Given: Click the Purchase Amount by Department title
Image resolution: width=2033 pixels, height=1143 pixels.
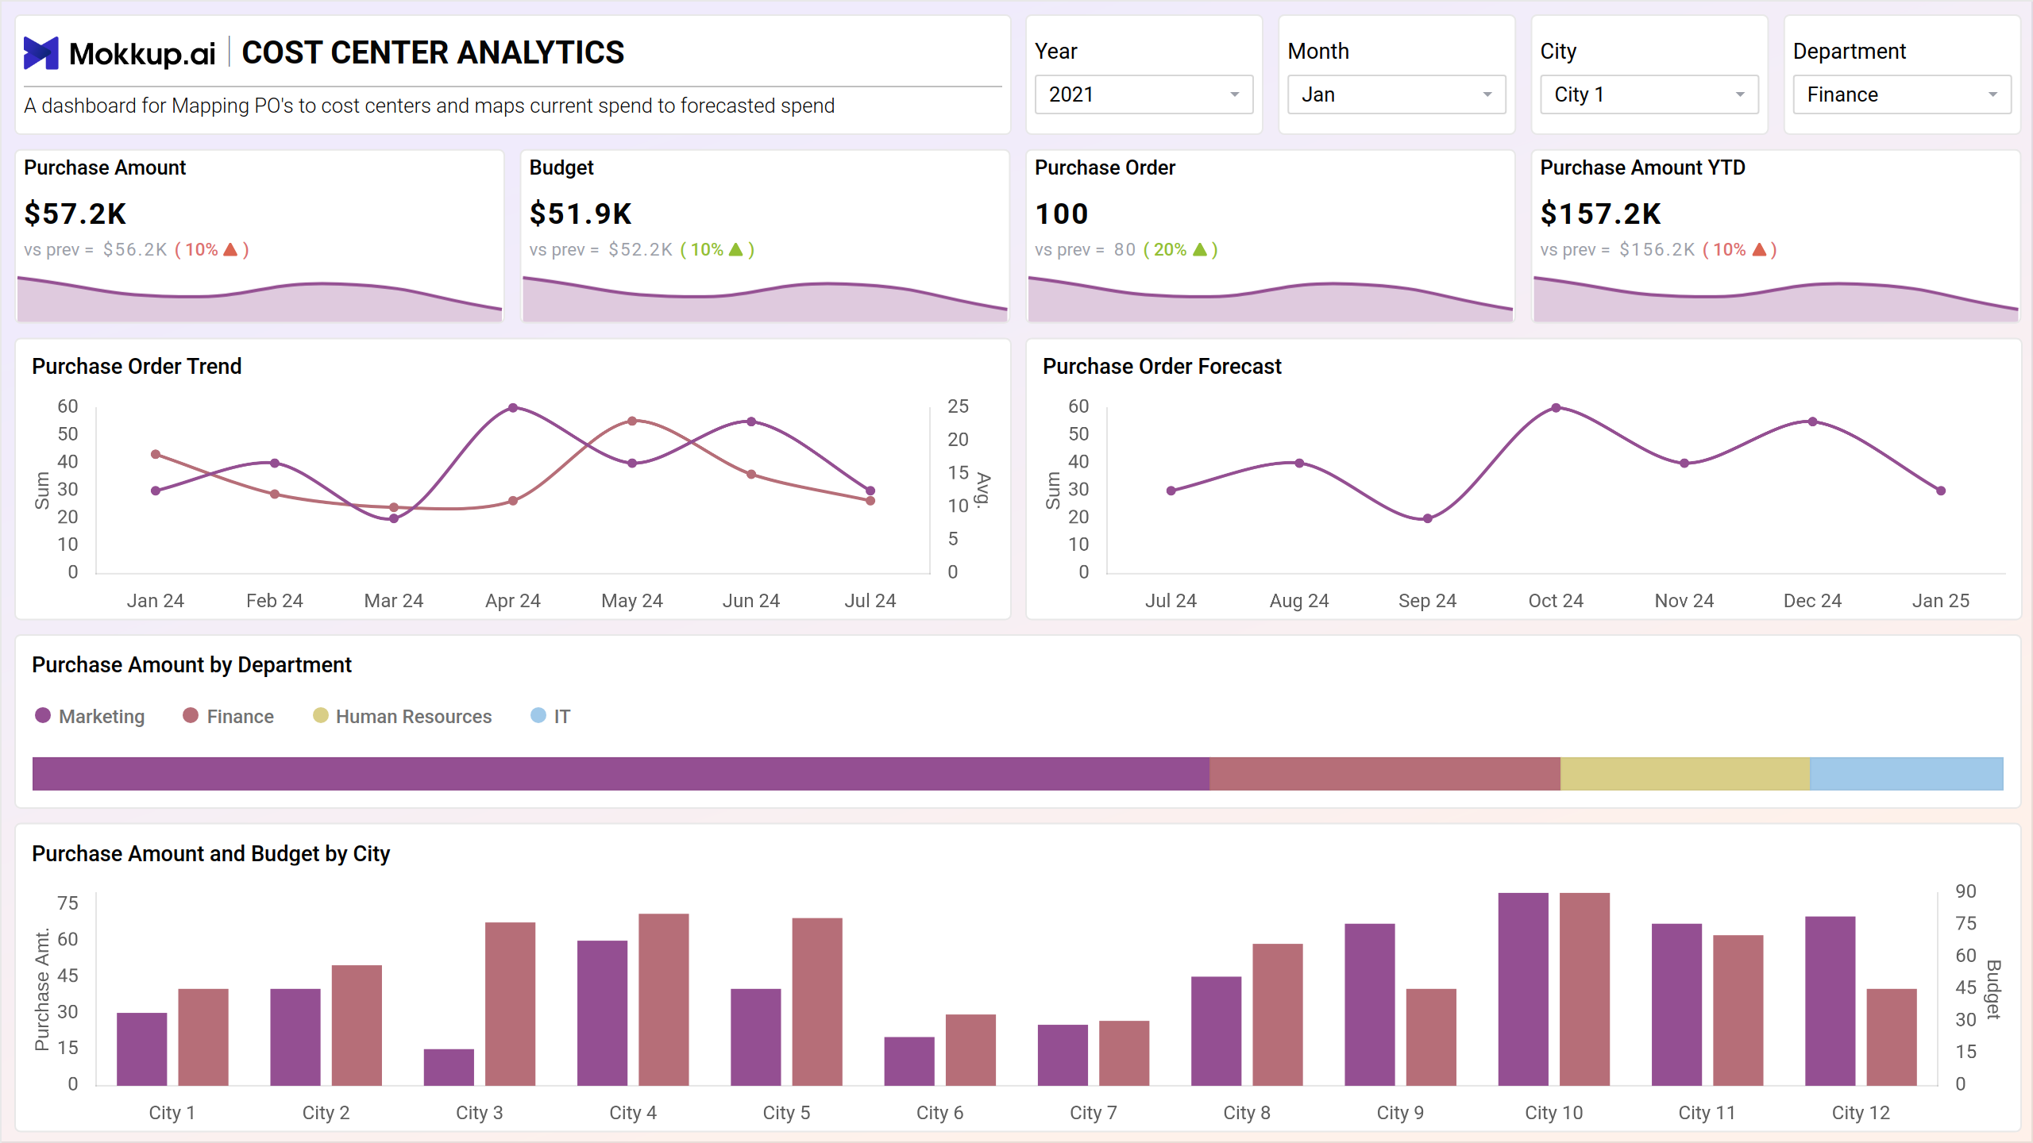Looking at the screenshot, I should tap(191, 664).
